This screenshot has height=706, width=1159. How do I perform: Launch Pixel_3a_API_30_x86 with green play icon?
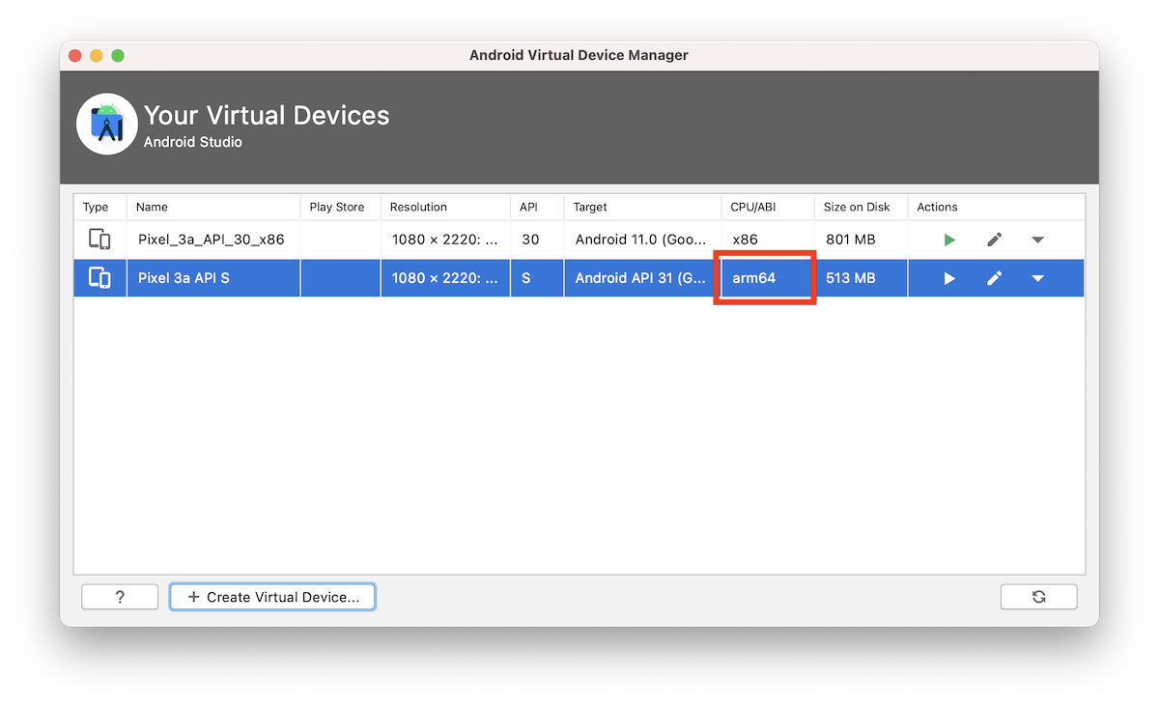tap(949, 240)
